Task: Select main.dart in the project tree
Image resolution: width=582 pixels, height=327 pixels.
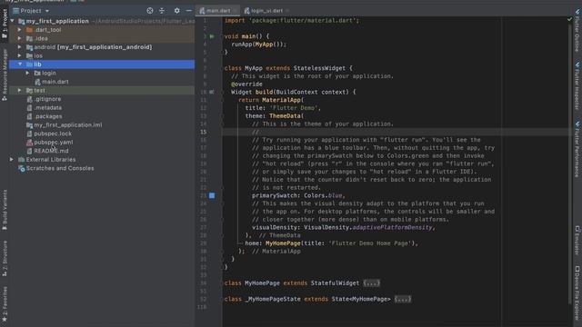Action: pos(55,82)
